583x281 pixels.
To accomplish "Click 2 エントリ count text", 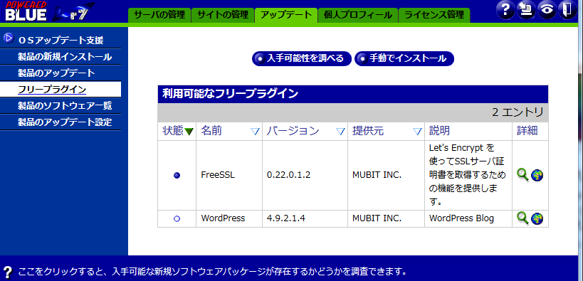I will [x=518, y=112].
